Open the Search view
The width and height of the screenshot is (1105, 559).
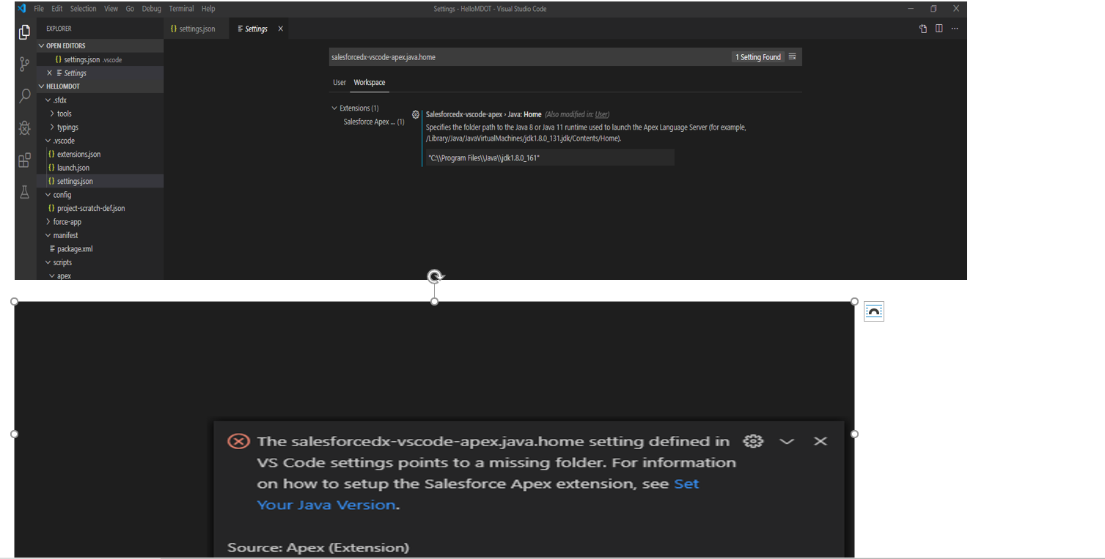[24, 95]
